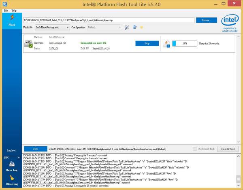Click the Intel logo
The height and width of the screenshot is (190, 243).
[x=230, y=23]
